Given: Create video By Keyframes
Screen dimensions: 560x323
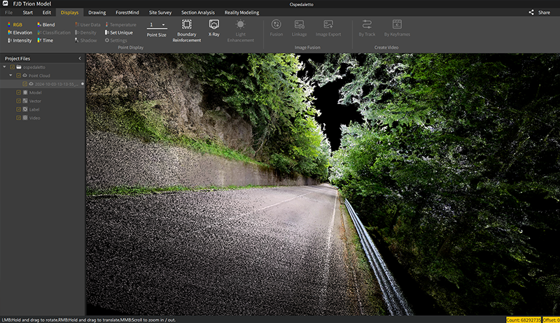Looking at the screenshot, I should pos(397,24).
